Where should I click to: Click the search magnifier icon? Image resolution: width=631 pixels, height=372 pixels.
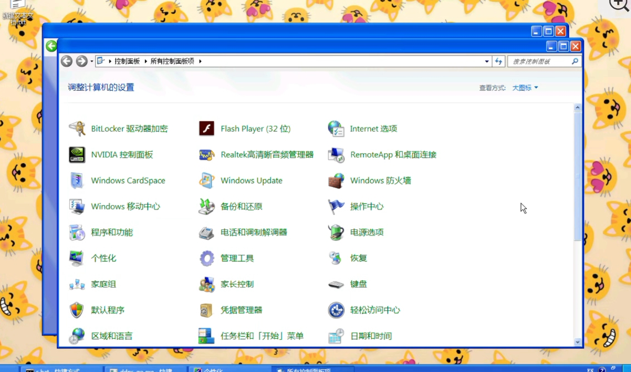coord(575,61)
